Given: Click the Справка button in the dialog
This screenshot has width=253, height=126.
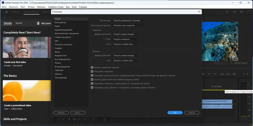Looking at the screenshot, I should click(61, 113).
